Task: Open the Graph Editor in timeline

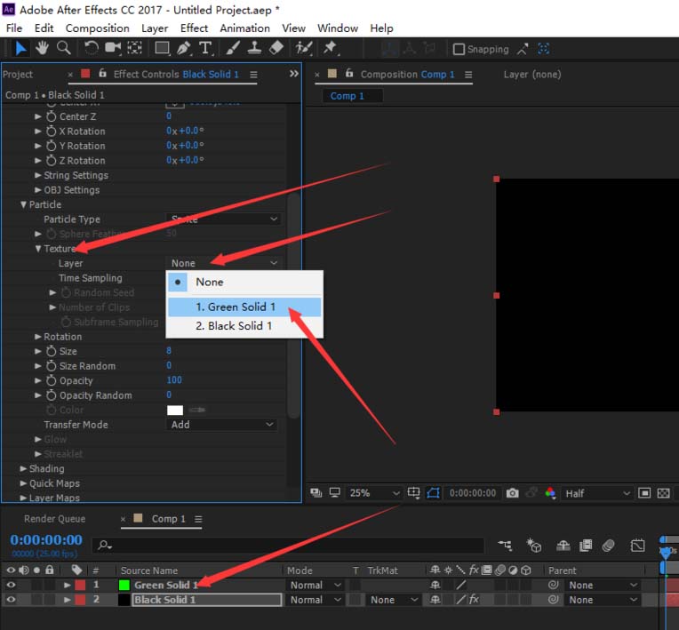Action: click(637, 546)
